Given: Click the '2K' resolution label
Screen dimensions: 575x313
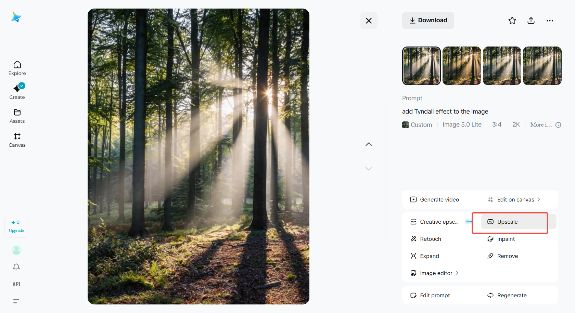Looking at the screenshot, I should pos(516,125).
